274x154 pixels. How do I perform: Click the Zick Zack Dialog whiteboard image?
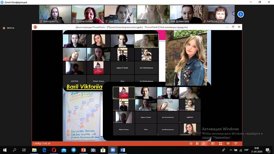82,116
